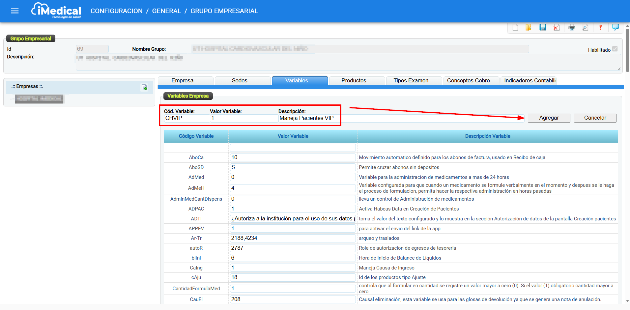Click the Valor Variable filter box in header

293,148
